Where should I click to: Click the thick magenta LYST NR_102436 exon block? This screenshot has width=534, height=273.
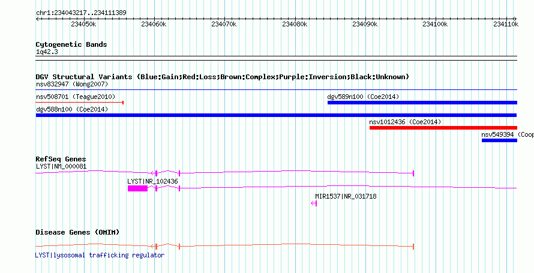click(x=137, y=188)
